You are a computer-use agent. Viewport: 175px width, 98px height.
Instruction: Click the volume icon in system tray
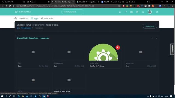coord(159,96)
